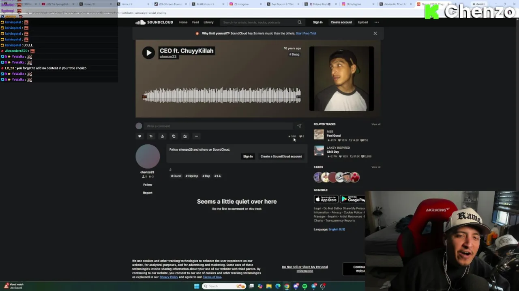Share the track
The image size is (519, 291).
[162, 136]
